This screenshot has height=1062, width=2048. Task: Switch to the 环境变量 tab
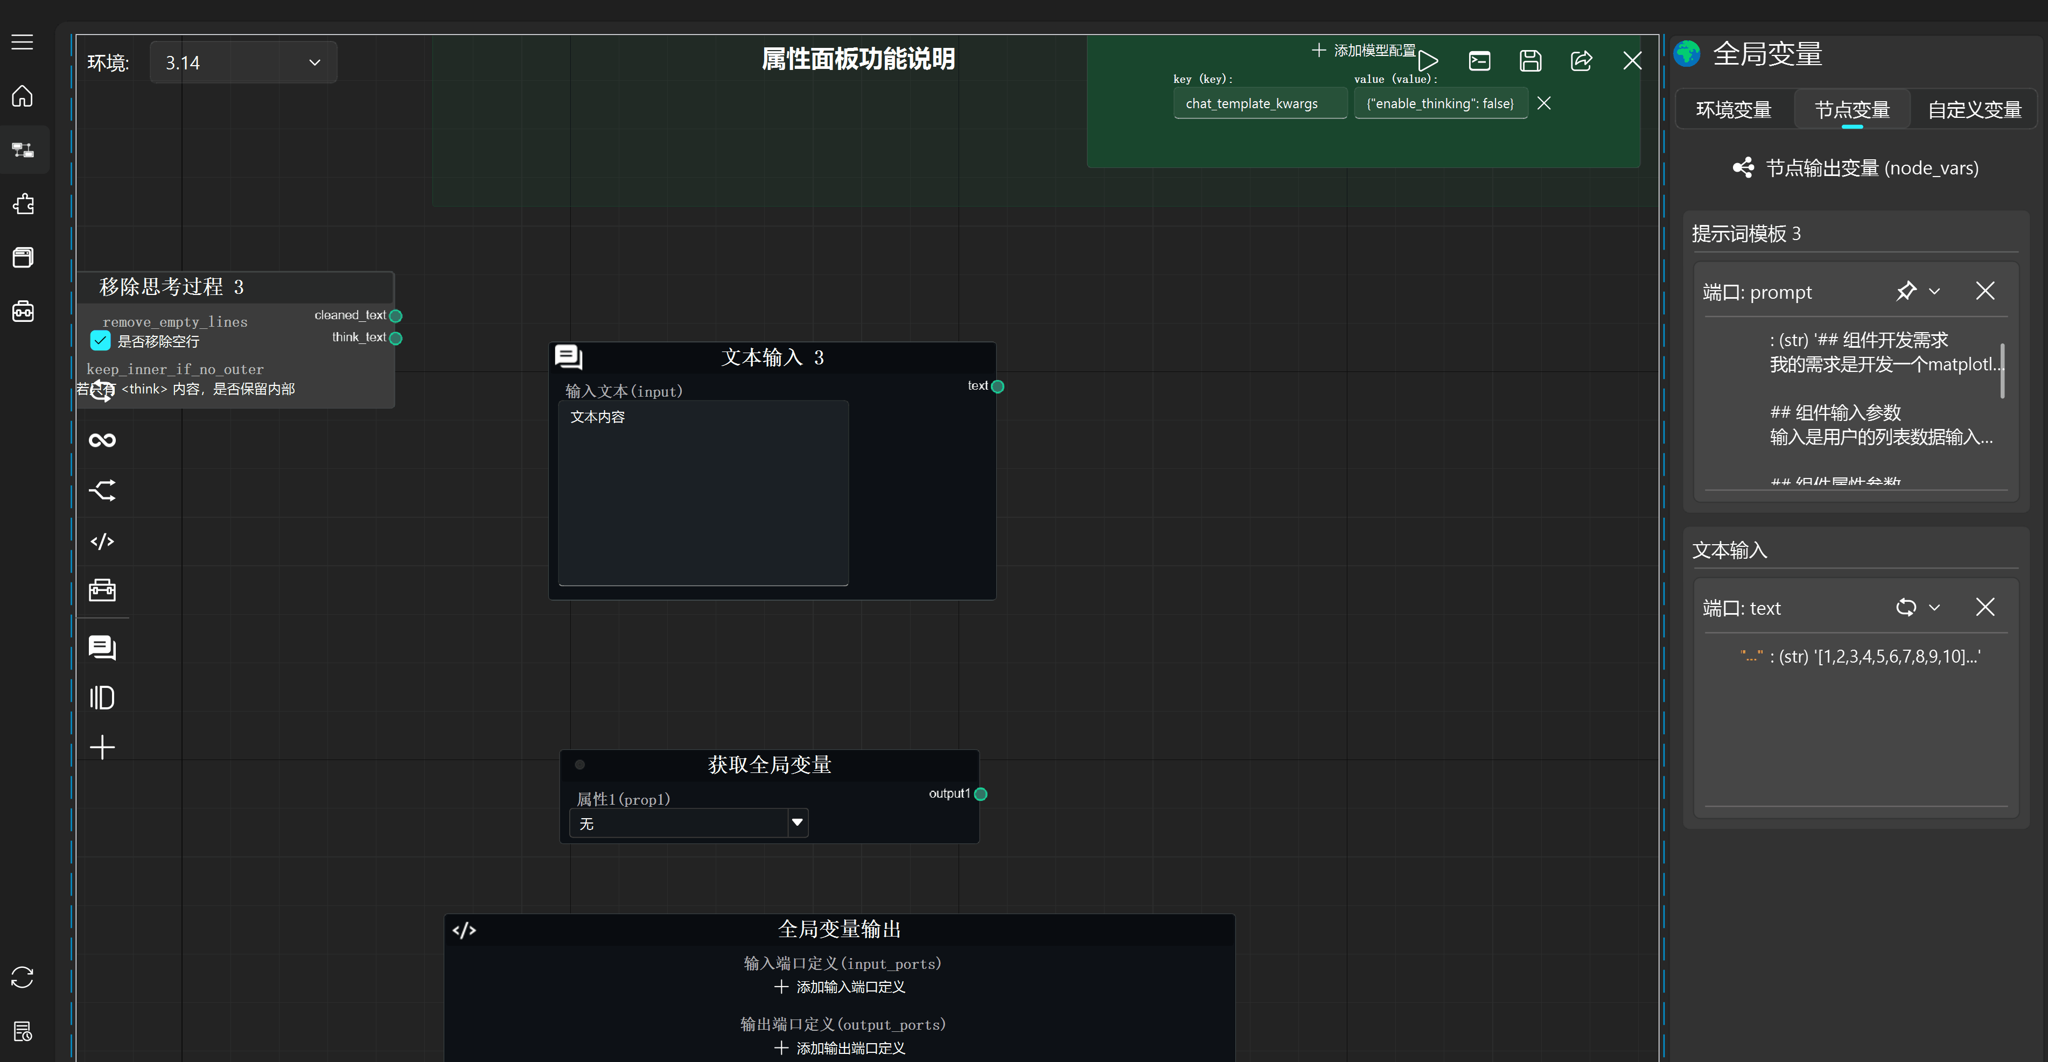[1734, 109]
